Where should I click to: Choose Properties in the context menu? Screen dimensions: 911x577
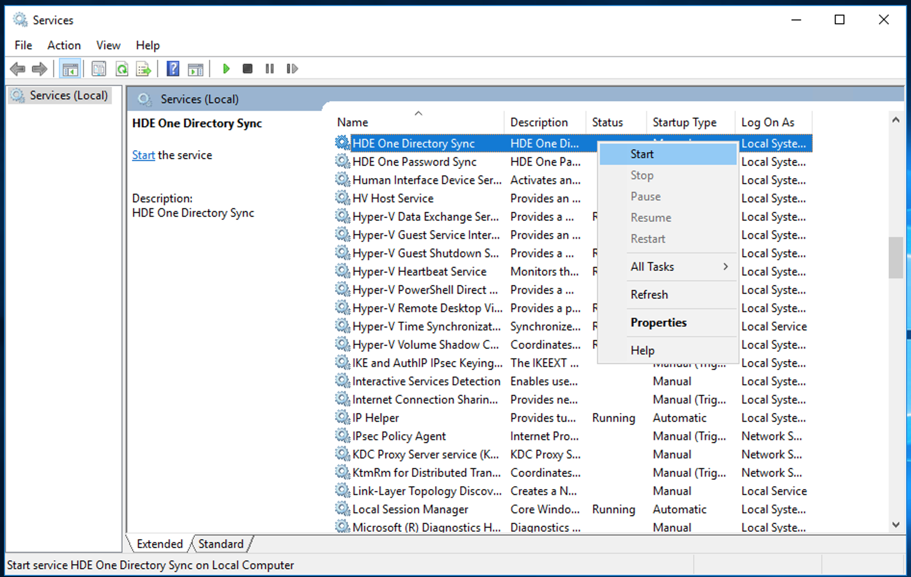[x=668, y=323]
